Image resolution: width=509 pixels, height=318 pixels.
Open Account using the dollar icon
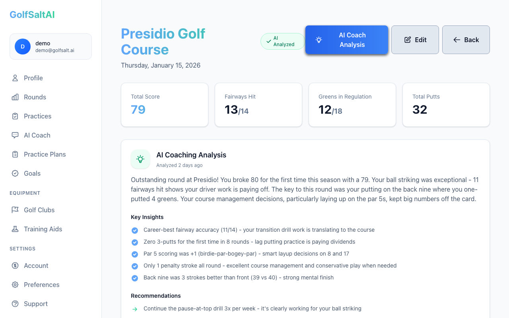point(15,266)
